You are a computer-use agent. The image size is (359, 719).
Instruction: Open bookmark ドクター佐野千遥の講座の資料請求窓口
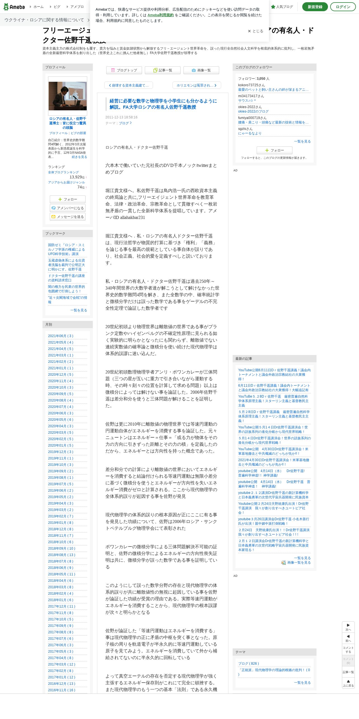coord(66,278)
